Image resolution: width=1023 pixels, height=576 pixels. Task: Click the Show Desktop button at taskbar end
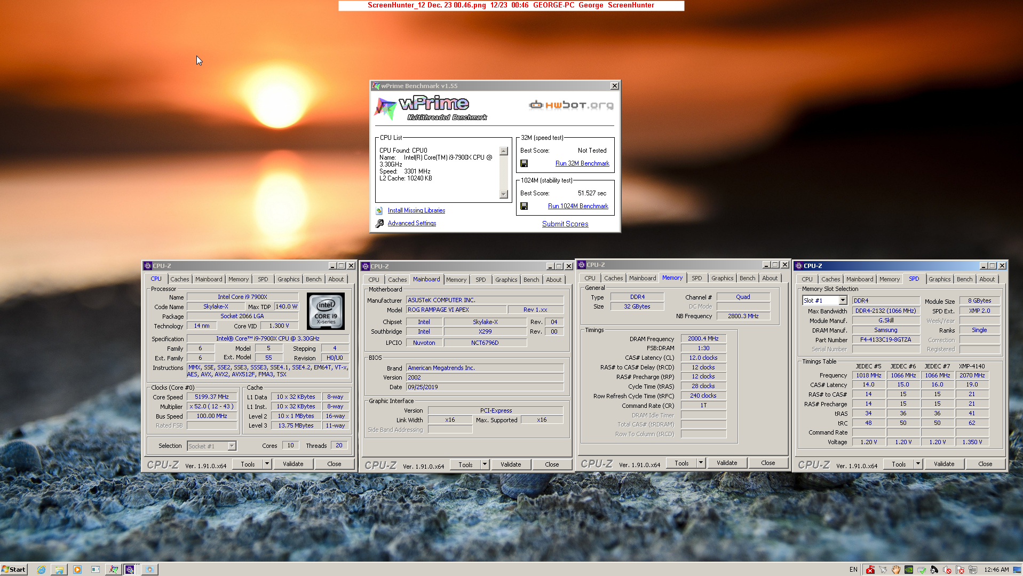[1017, 570]
